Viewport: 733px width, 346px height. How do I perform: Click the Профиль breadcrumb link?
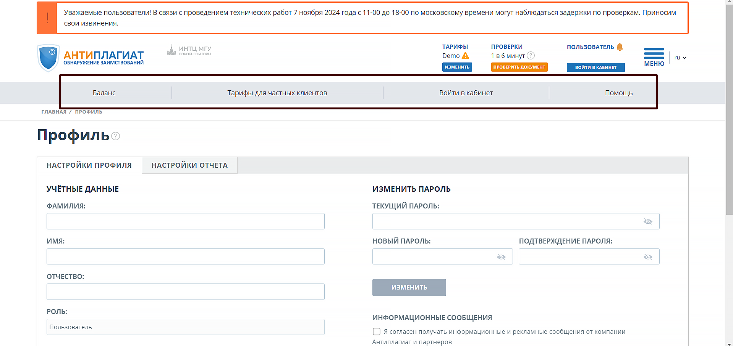pos(89,112)
